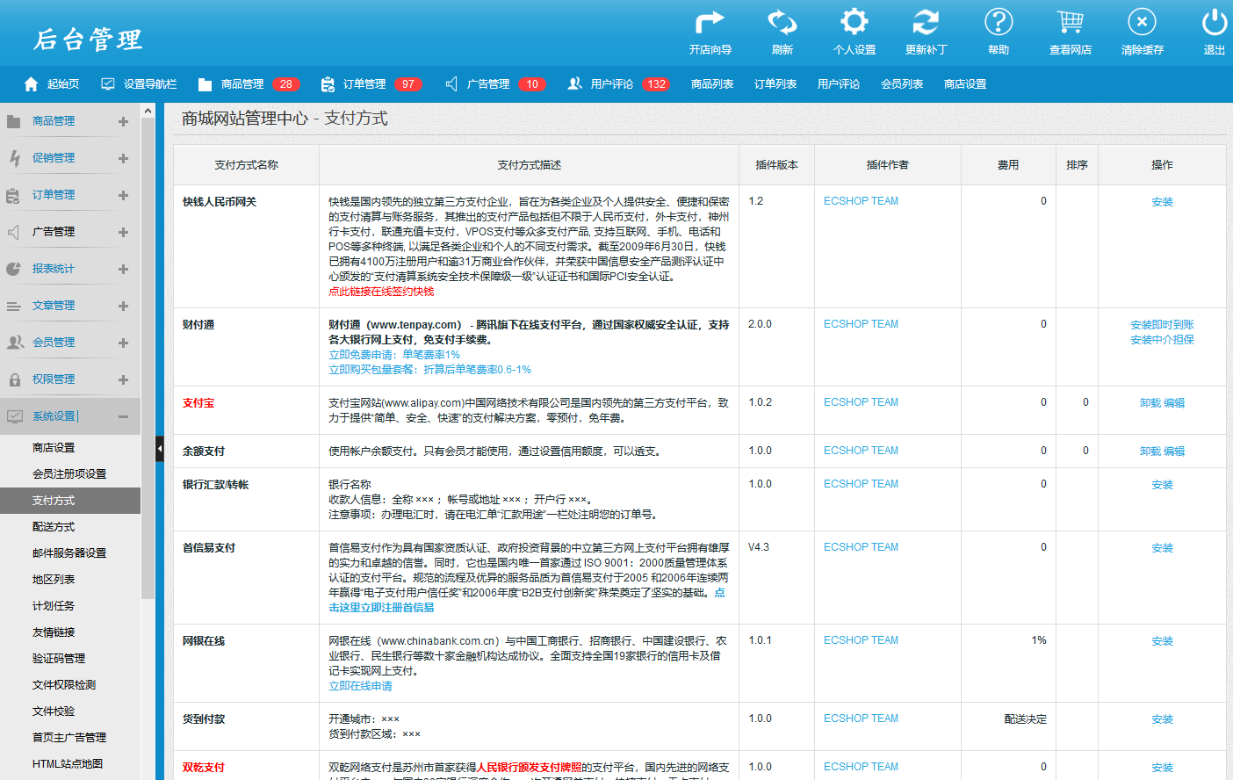Click the 点此链接在线签约快钱 red link

point(381,292)
